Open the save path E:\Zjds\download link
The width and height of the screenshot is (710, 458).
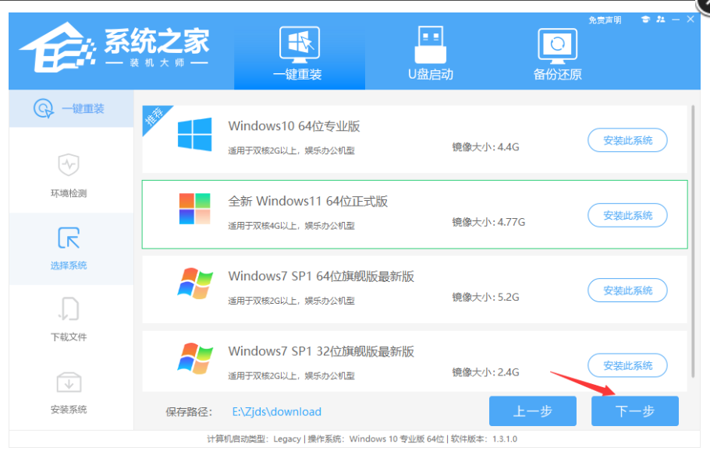click(276, 411)
